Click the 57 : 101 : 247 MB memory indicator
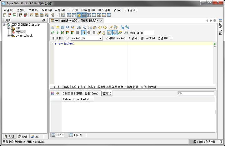 point(204,142)
